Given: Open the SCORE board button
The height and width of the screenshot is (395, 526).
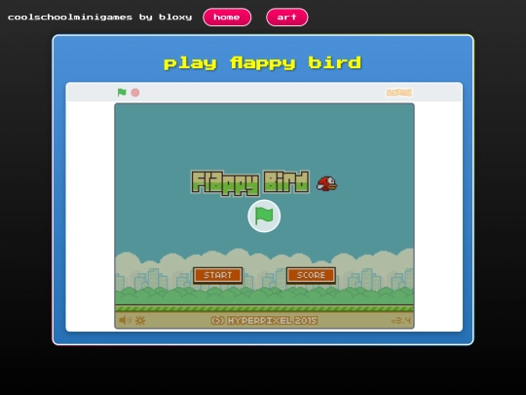Looking at the screenshot, I should click(x=311, y=275).
